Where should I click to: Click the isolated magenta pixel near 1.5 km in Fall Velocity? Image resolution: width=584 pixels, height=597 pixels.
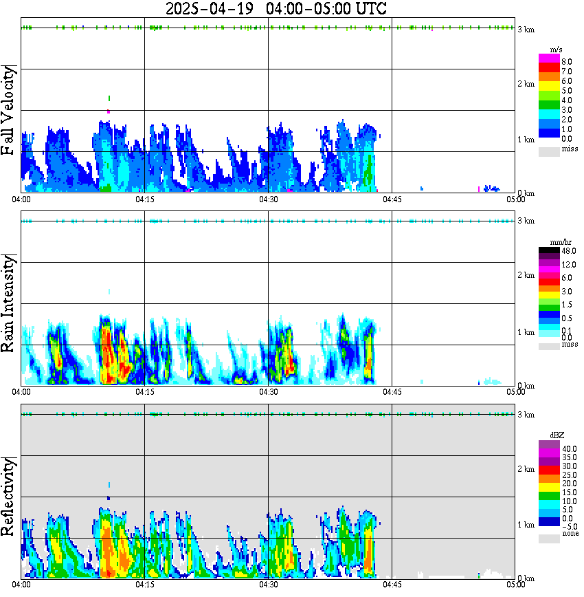coord(109,111)
